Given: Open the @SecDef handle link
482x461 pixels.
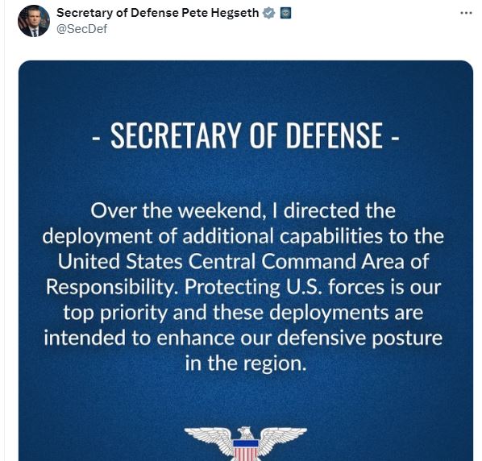Looking at the screenshot, I should pyautogui.click(x=81, y=29).
